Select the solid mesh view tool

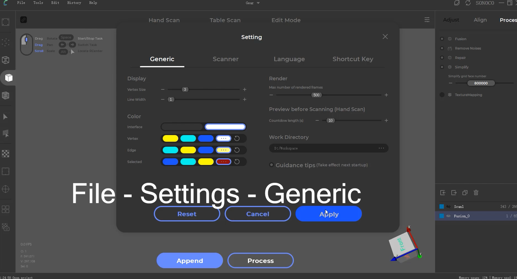(9, 78)
